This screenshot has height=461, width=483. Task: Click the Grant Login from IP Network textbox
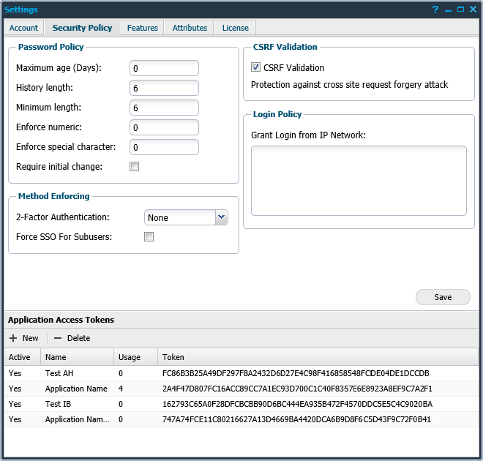[359, 181]
